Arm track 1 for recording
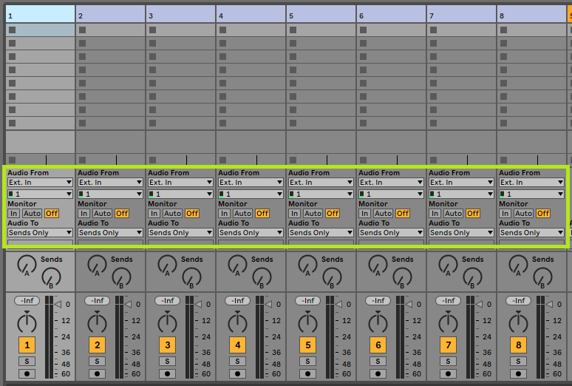This screenshot has height=386, width=572. coord(27,373)
